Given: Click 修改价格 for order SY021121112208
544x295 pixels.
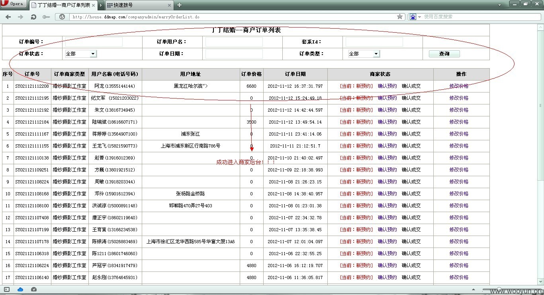Looking at the screenshot, I should (459, 86).
